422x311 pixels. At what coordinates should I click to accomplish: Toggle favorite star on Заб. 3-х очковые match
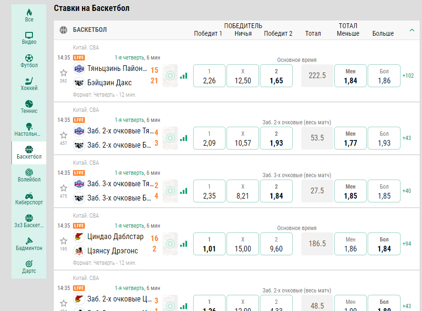point(63,188)
